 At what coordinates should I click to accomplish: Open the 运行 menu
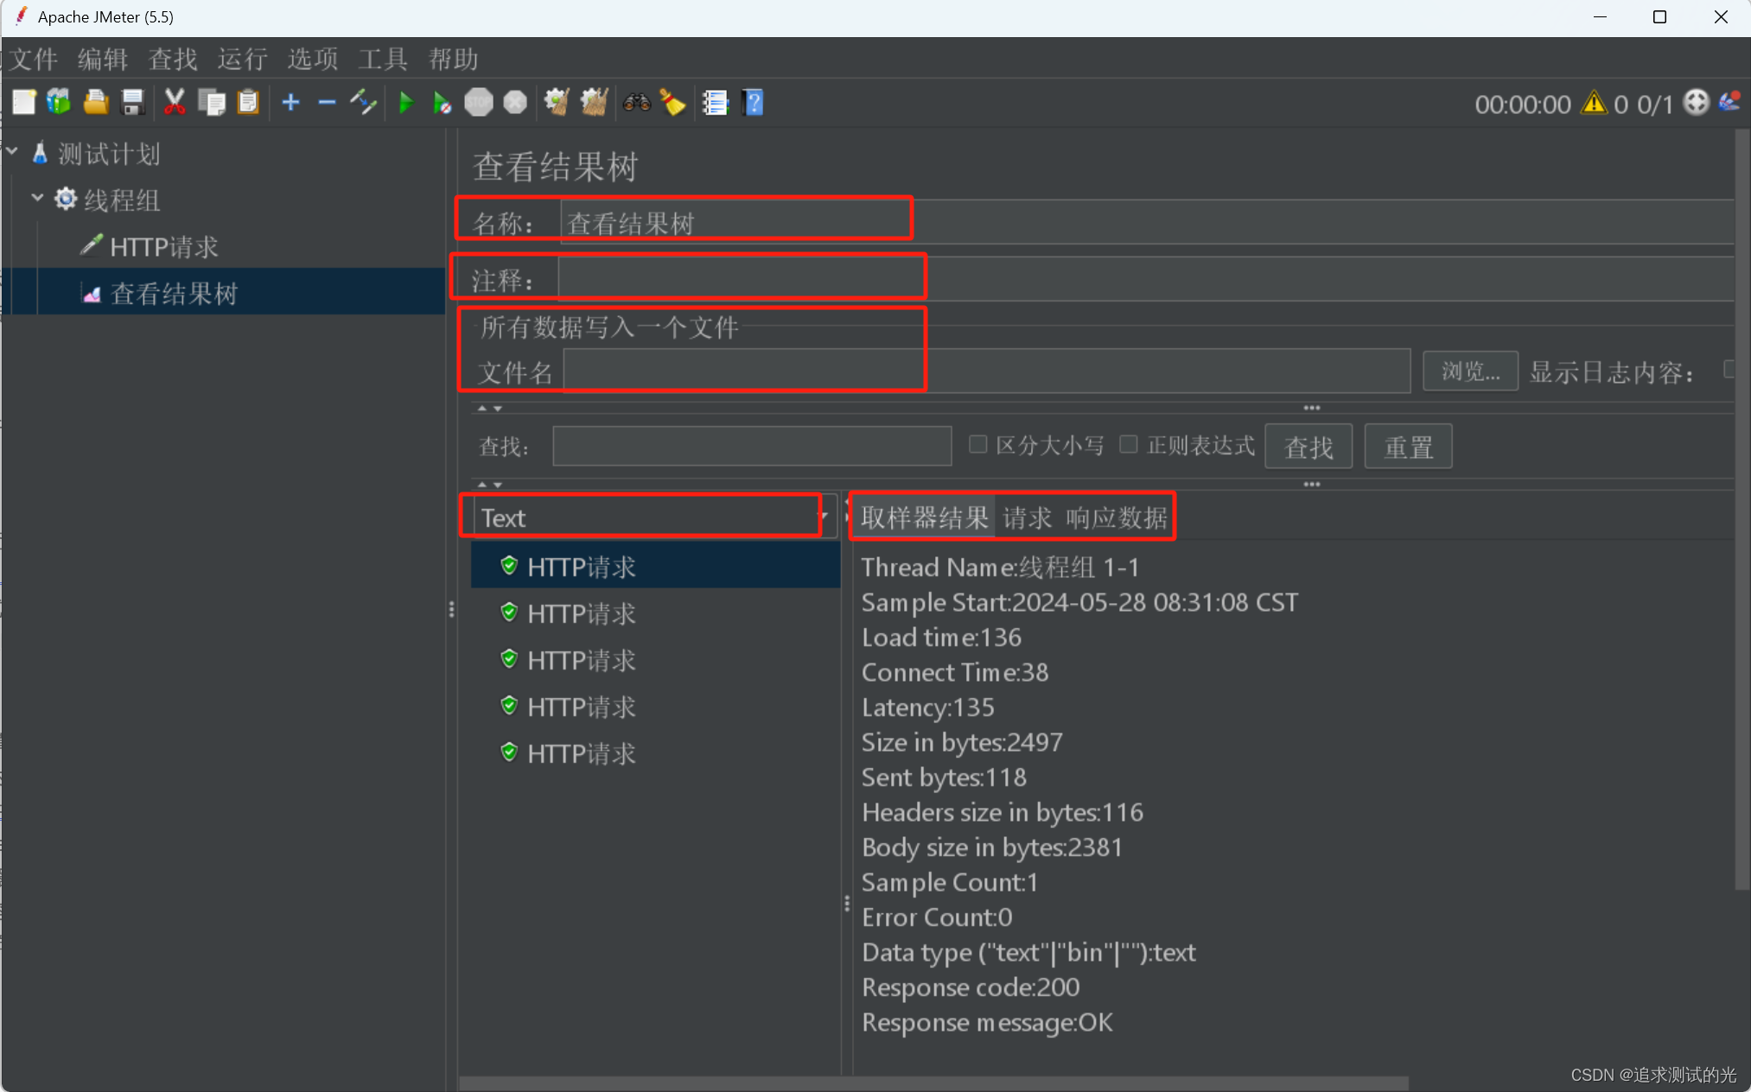[242, 59]
